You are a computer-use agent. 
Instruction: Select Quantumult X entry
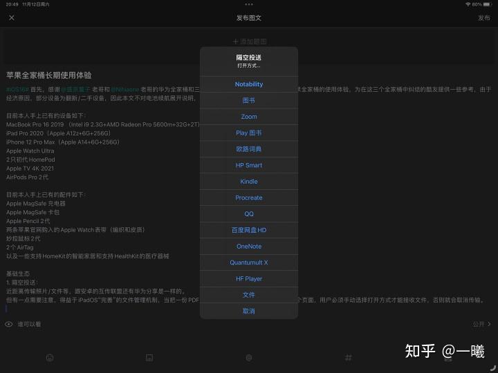pyautogui.click(x=249, y=262)
